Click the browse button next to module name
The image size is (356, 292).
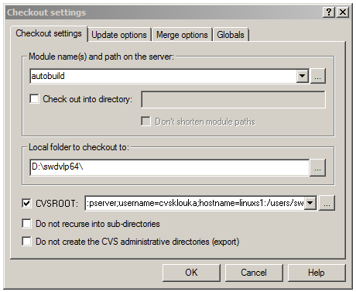[318, 76]
